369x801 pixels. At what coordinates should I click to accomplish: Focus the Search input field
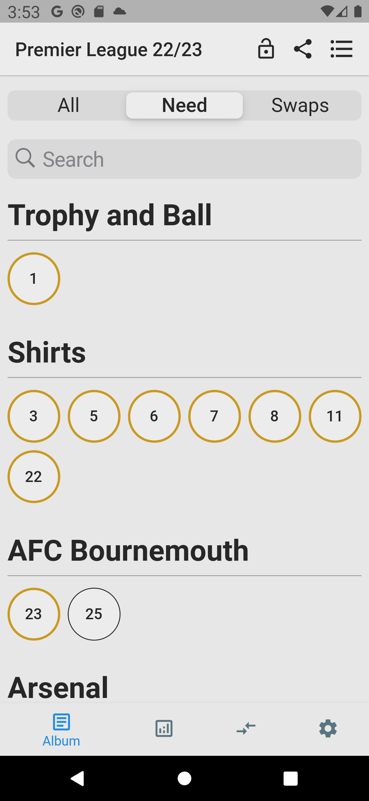pos(184,159)
